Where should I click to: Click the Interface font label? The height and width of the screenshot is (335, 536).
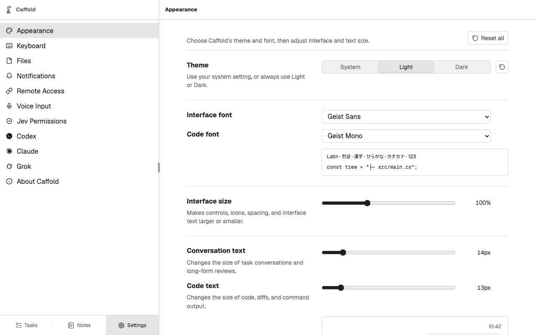(x=209, y=115)
